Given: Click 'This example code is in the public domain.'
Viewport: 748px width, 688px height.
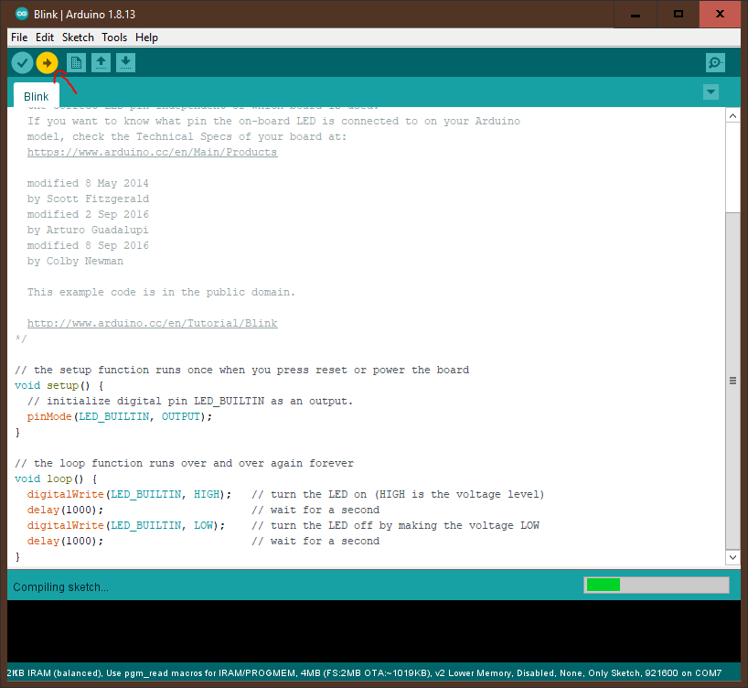Looking at the screenshot, I should (x=161, y=292).
